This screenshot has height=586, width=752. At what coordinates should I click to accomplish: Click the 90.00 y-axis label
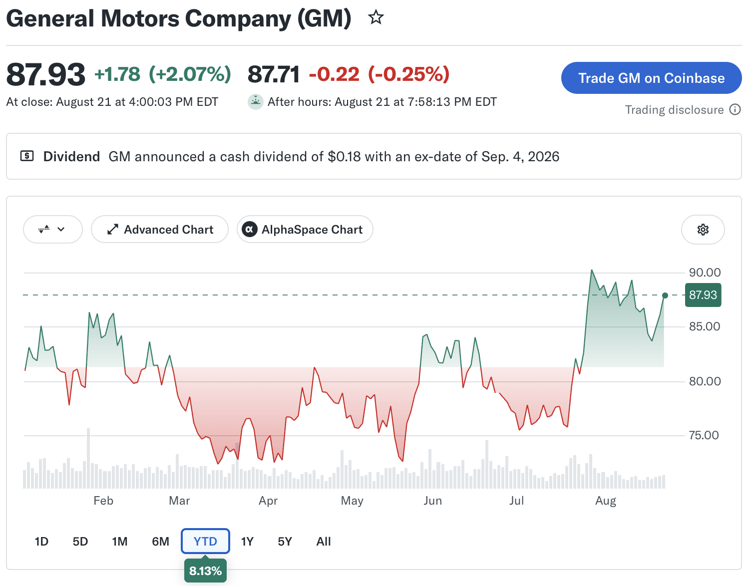point(705,273)
